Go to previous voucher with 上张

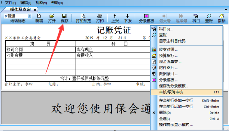pos(115,18)
